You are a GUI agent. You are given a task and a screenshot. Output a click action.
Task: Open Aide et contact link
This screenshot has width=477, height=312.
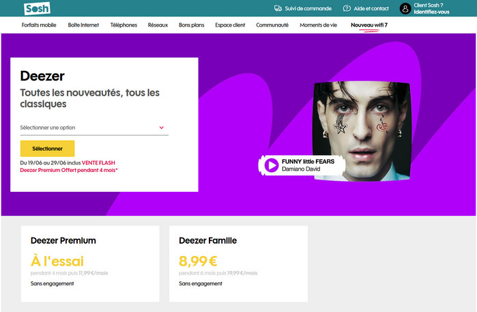point(371,8)
